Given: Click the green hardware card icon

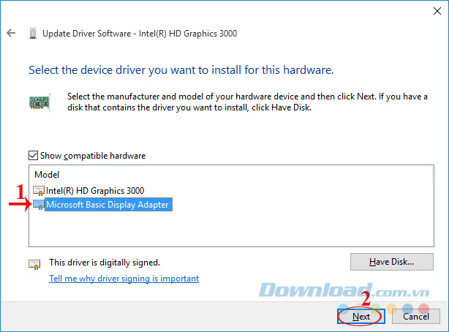Looking at the screenshot, I should pyautogui.click(x=39, y=102).
